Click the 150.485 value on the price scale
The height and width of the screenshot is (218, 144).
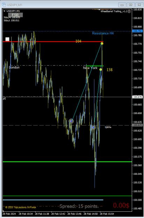point(137,209)
